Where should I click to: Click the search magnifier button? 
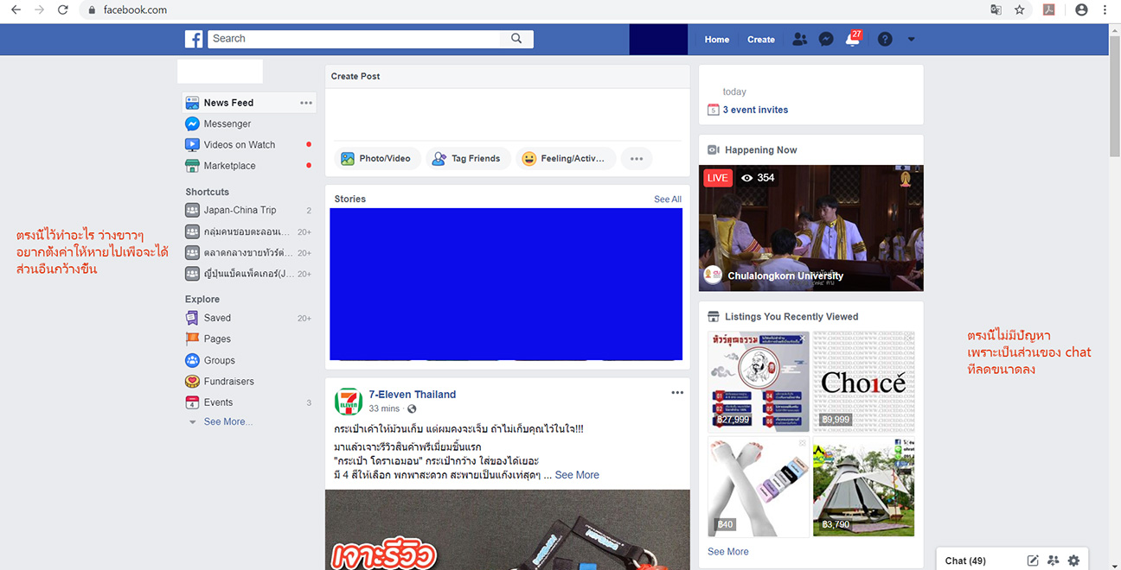516,39
